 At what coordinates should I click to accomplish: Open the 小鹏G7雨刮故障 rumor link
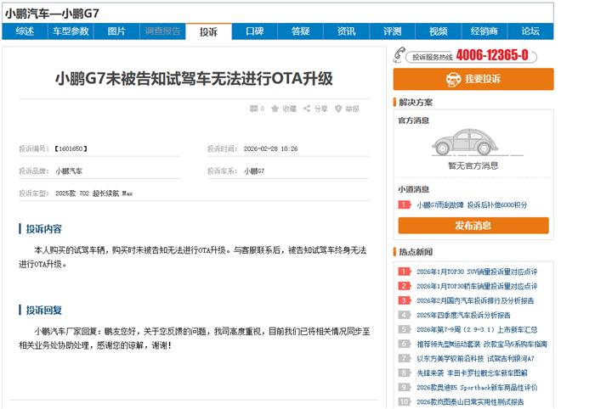[439, 204]
